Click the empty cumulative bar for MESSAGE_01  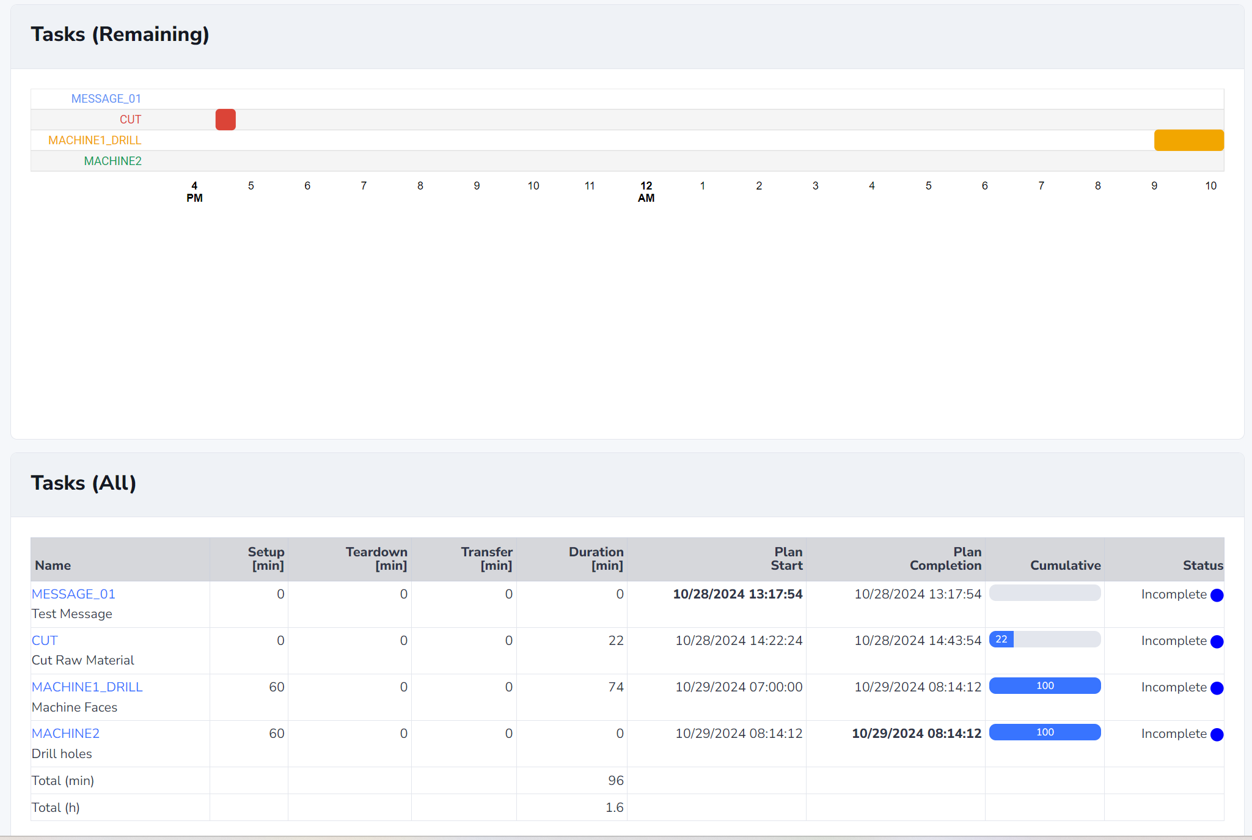click(1045, 592)
